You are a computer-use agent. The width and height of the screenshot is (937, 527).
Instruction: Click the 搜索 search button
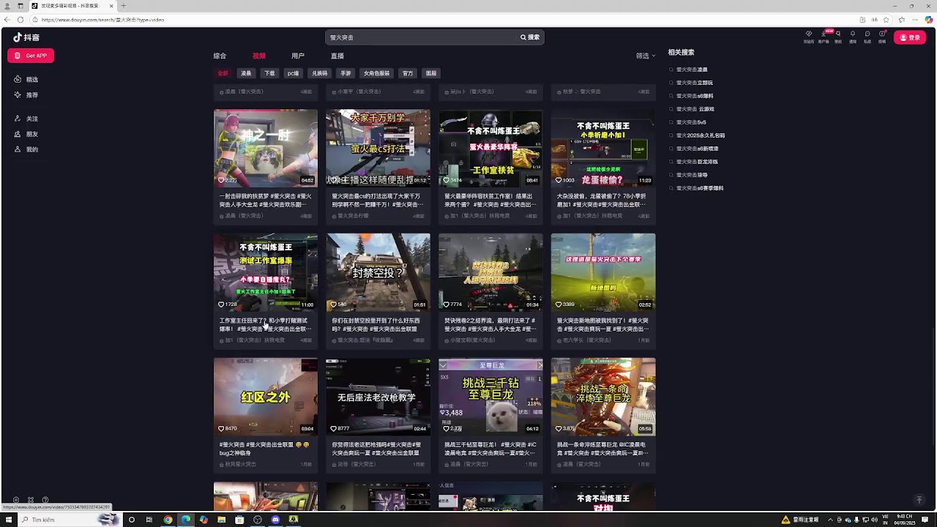click(x=530, y=37)
